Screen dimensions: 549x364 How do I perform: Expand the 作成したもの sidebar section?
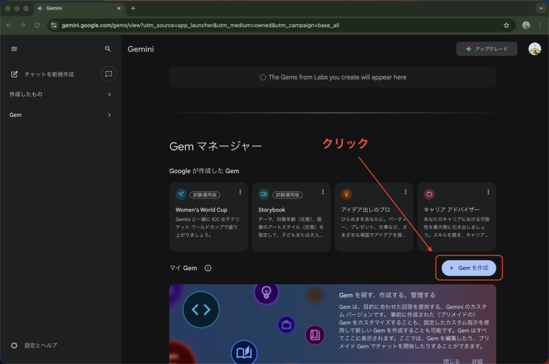click(109, 94)
